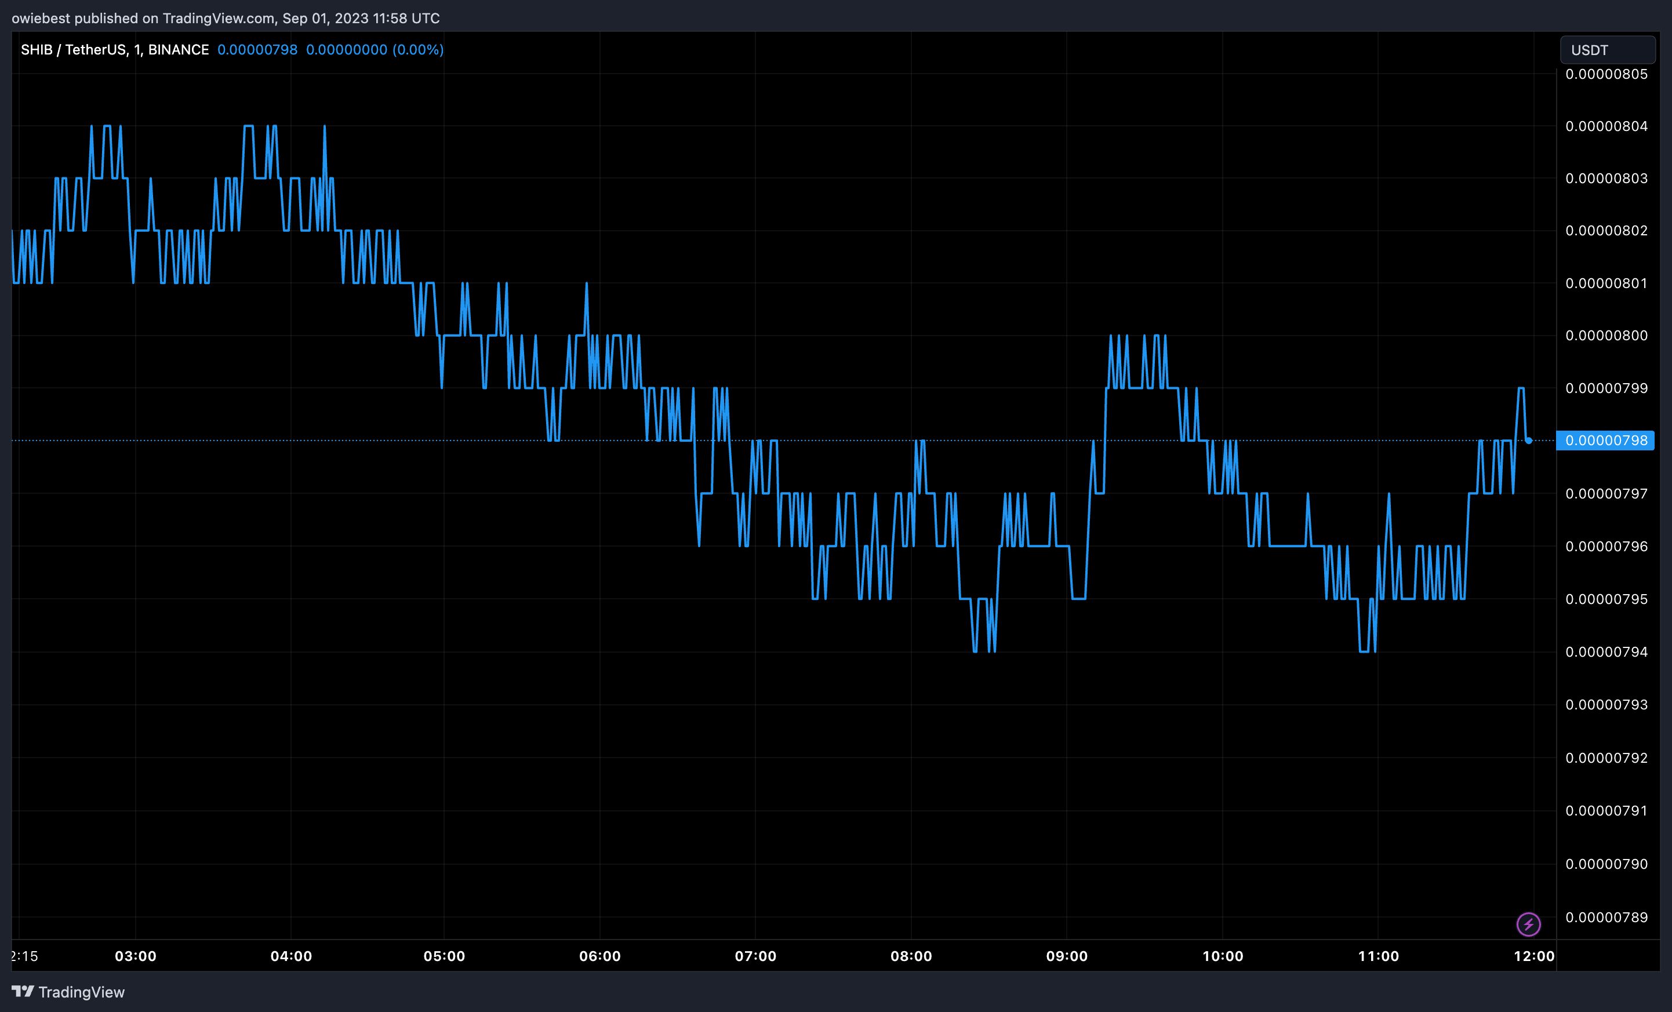Click the purple lightning bolt icon

pyautogui.click(x=1528, y=924)
